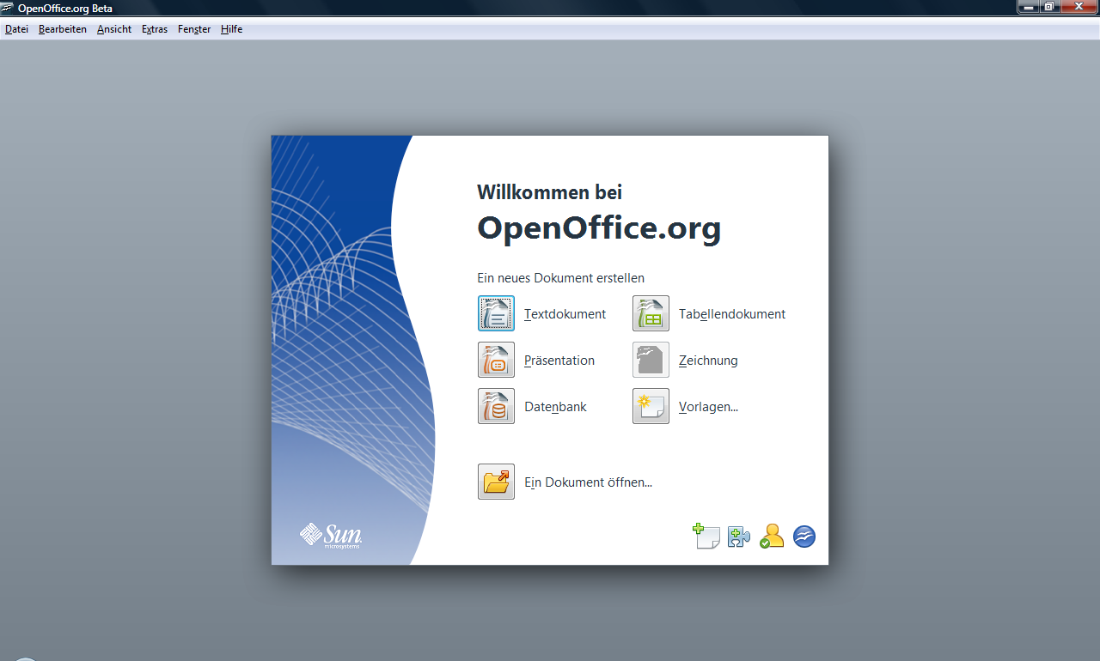Expand the Ansicht menu
Image resolution: width=1100 pixels, height=661 pixels.
tap(114, 29)
